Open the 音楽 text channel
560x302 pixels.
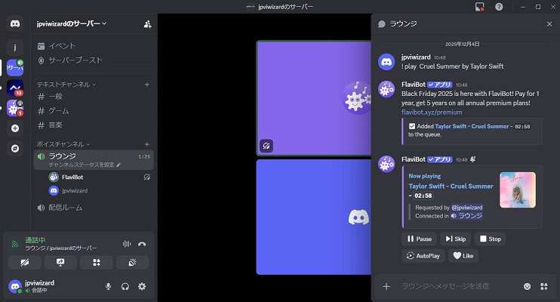coord(93,125)
